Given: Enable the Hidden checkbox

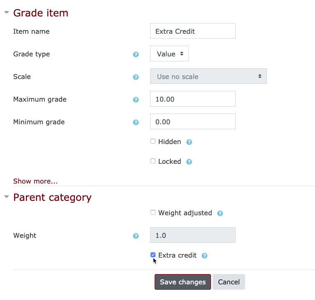Looking at the screenshot, I should pyautogui.click(x=153, y=141).
